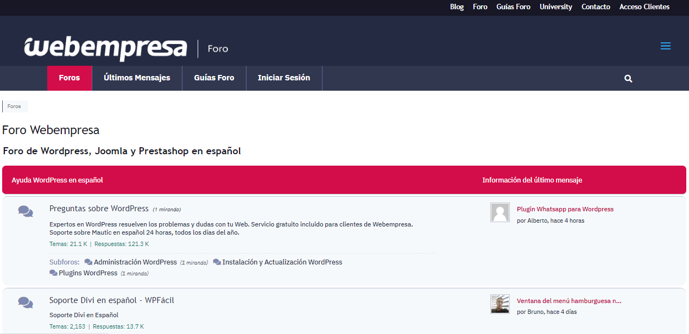Click the Webempresa logo
The image size is (689, 334).
click(x=105, y=48)
